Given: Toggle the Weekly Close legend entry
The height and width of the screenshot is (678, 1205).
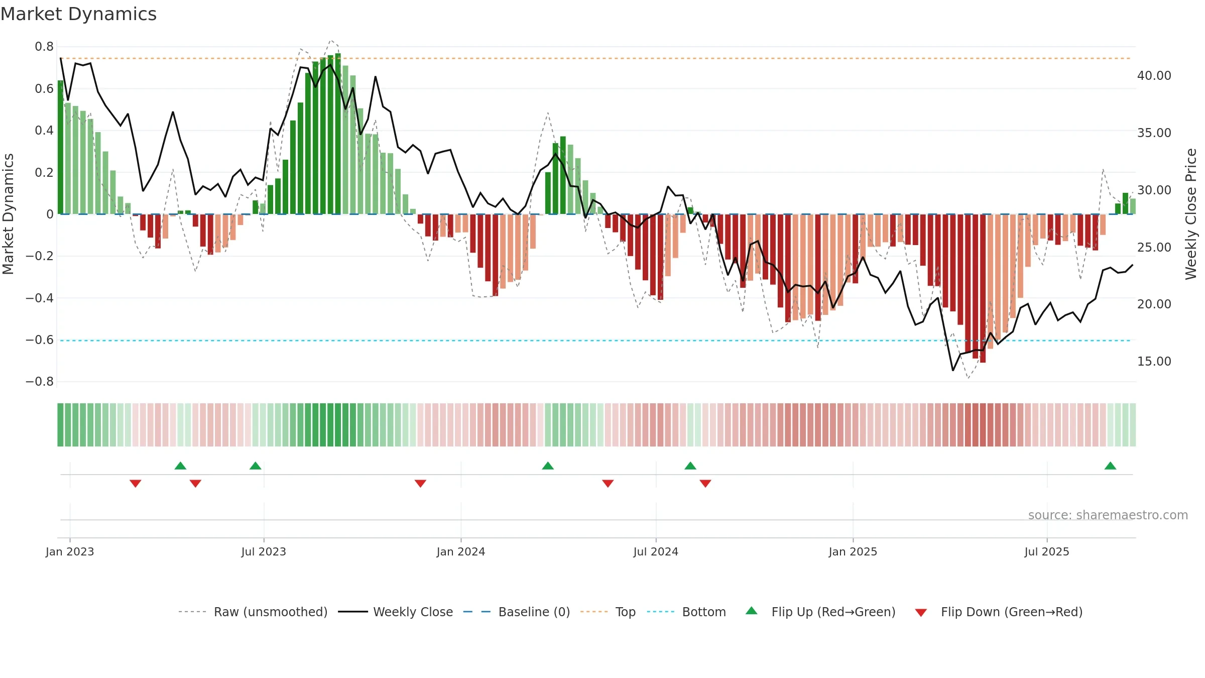Looking at the screenshot, I should tap(396, 612).
